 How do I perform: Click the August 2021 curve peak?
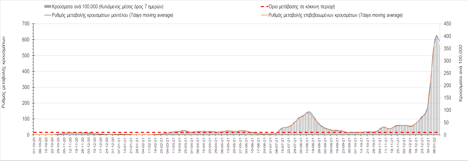309,112
